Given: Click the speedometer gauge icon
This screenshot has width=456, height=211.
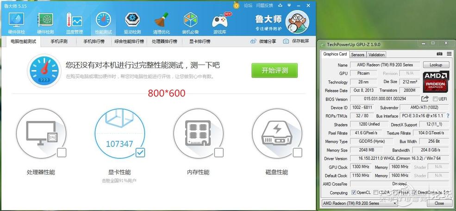Looking at the screenshot, I should [44, 71].
